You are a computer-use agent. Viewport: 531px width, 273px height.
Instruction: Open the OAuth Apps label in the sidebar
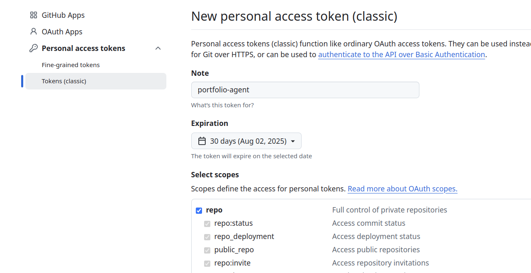pyautogui.click(x=62, y=32)
